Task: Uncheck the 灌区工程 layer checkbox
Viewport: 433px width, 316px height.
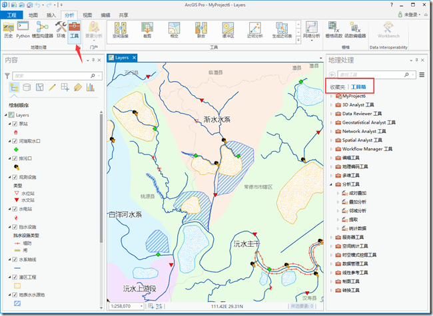Action: tap(15, 277)
